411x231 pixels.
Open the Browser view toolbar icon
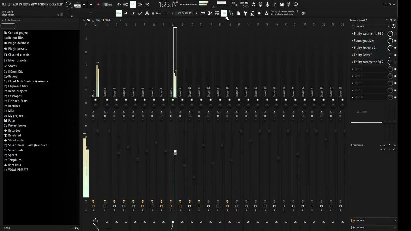[231, 13]
